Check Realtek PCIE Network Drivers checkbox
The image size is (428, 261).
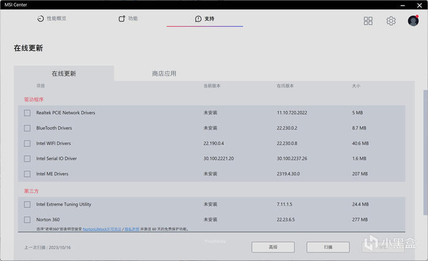click(27, 112)
